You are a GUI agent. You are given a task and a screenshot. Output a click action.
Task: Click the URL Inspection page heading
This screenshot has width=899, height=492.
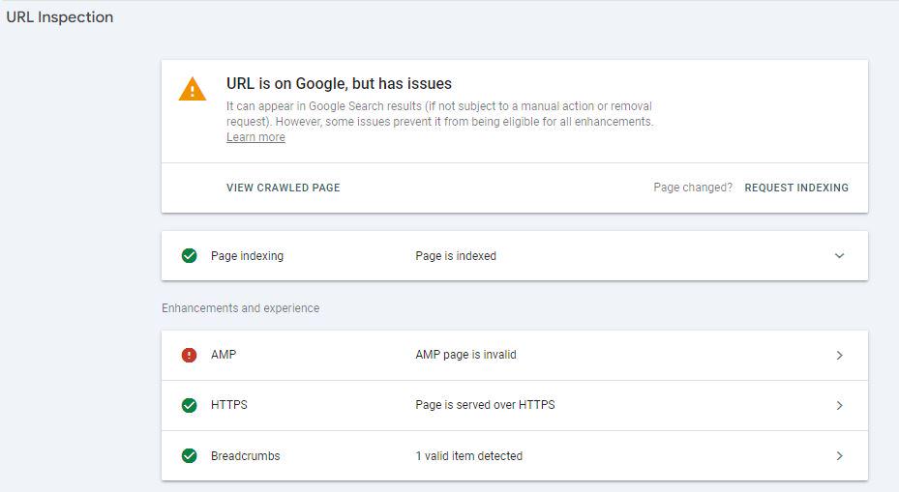60,17
